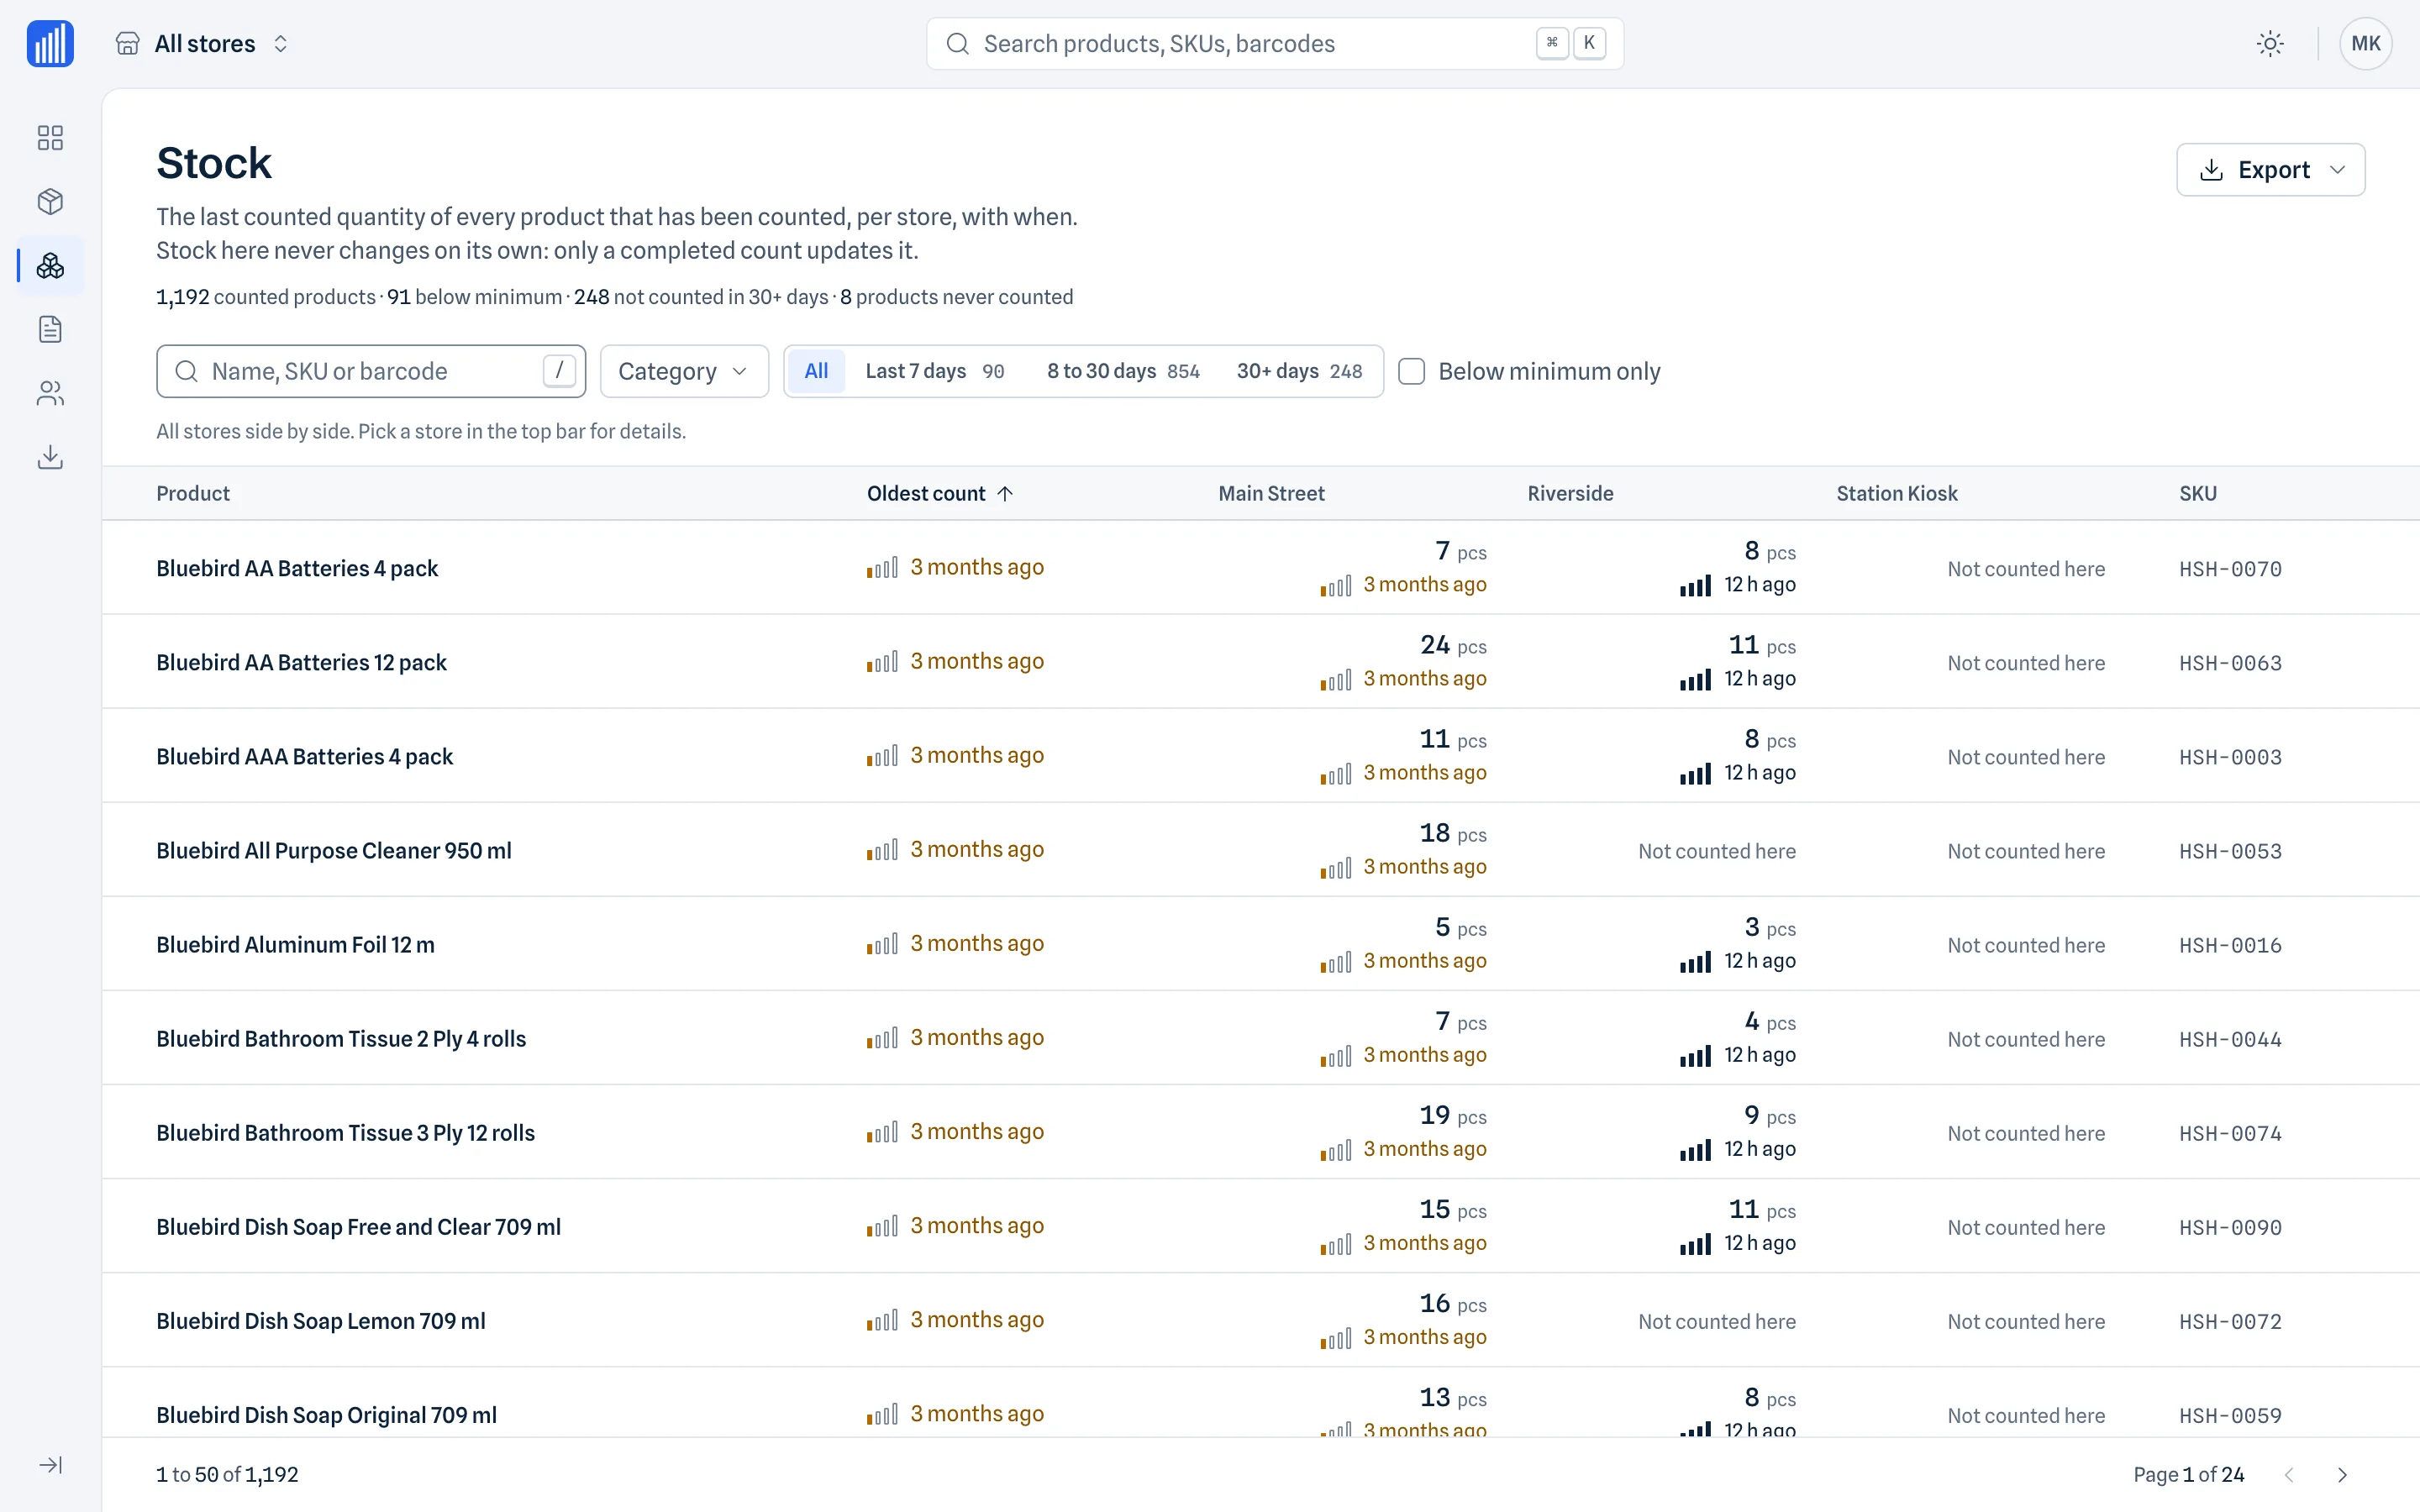Viewport: 2420px width, 1512px height.
Task: Sort by the Station Kiosk column header
Action: 1897,493
